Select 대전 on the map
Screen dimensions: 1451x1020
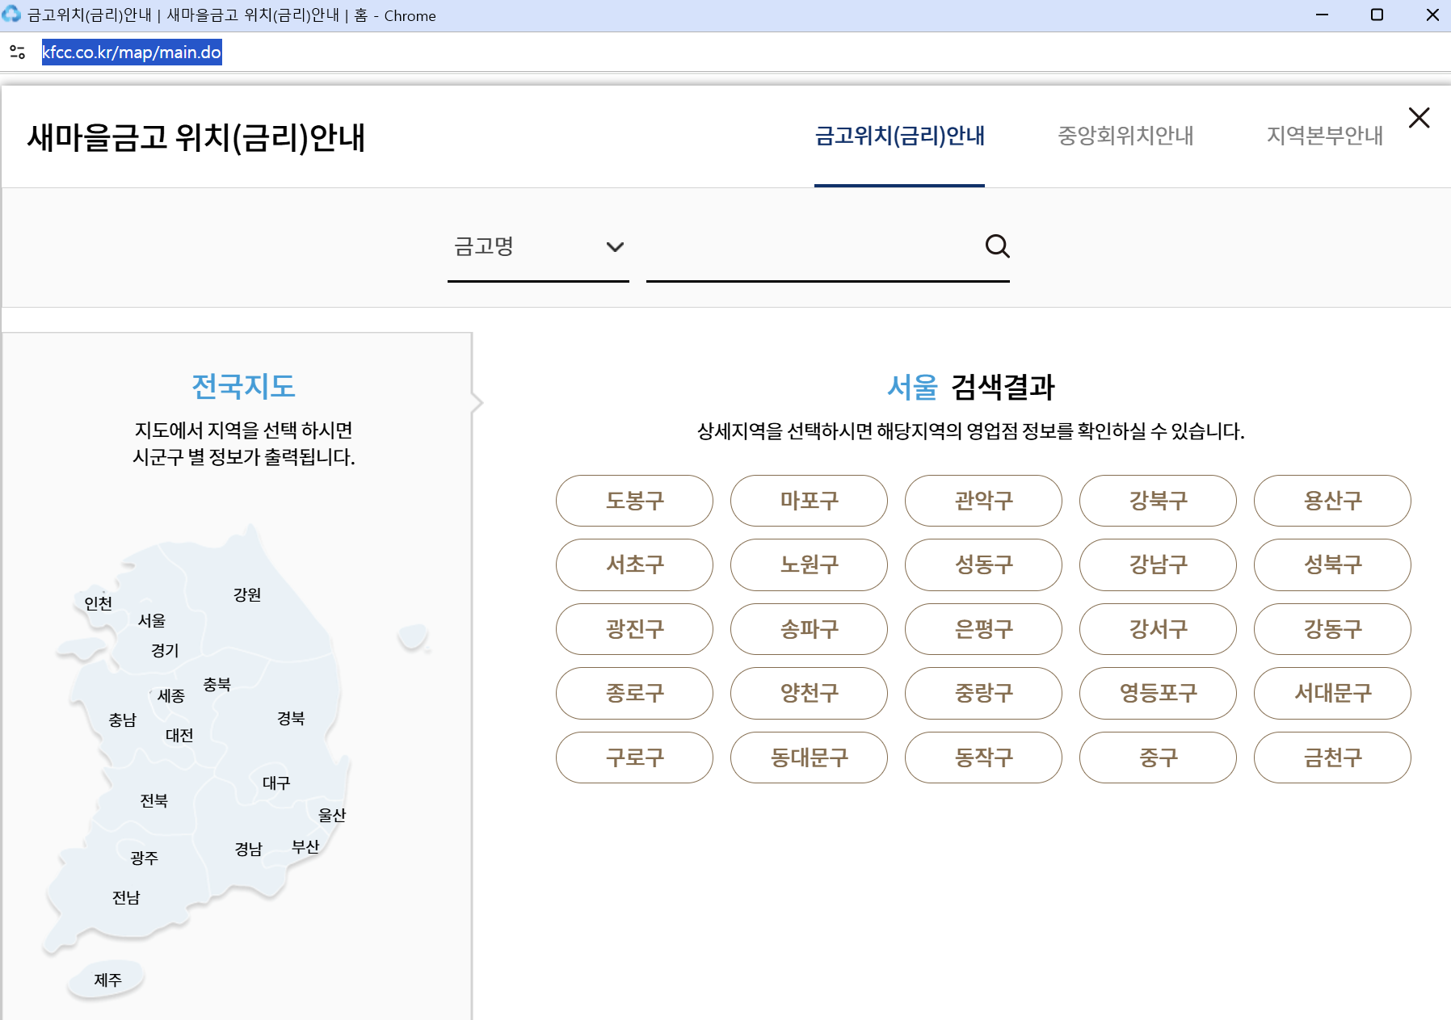click(179, 735)
